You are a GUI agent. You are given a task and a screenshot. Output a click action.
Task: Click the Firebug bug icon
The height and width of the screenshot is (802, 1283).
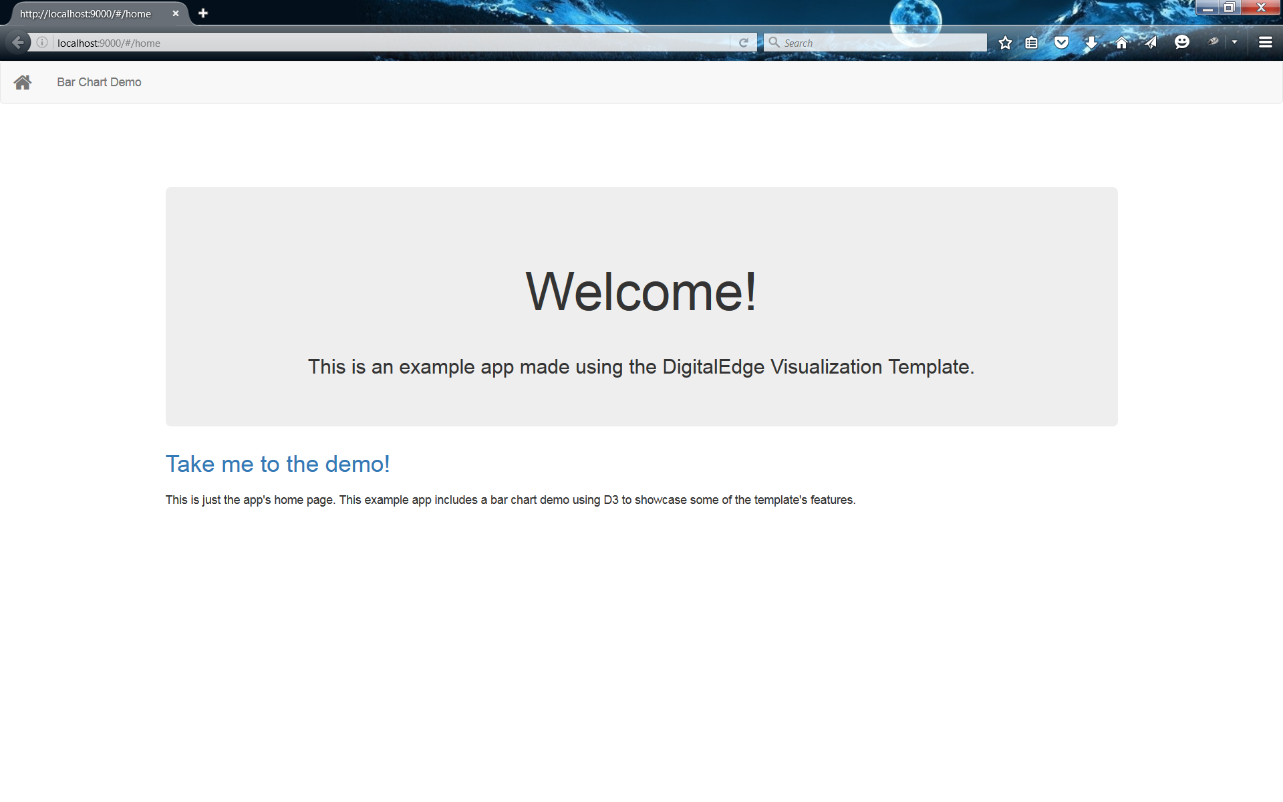coord(1214,41)
